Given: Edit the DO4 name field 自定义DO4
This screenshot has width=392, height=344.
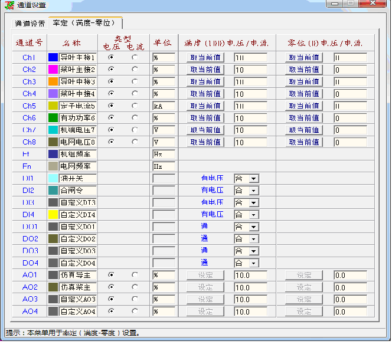Looking at the screenshot, I should [78, 263].
